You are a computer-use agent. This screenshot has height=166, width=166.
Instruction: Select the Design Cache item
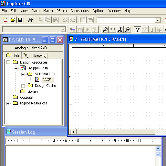[x=46, y=86]
